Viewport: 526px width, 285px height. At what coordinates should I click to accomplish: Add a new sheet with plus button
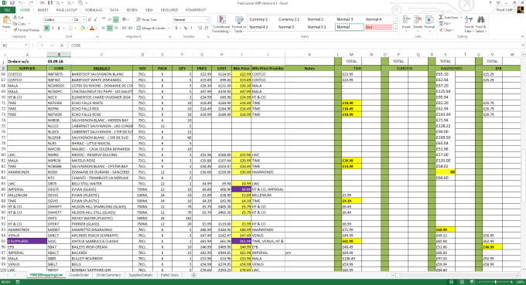tap(193, 275)
